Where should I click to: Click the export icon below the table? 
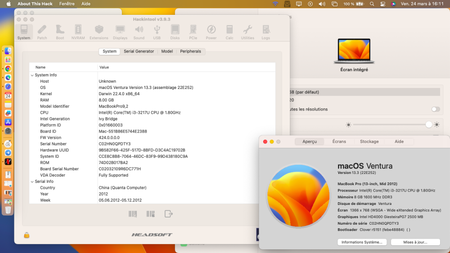click(x=169, y=214)
